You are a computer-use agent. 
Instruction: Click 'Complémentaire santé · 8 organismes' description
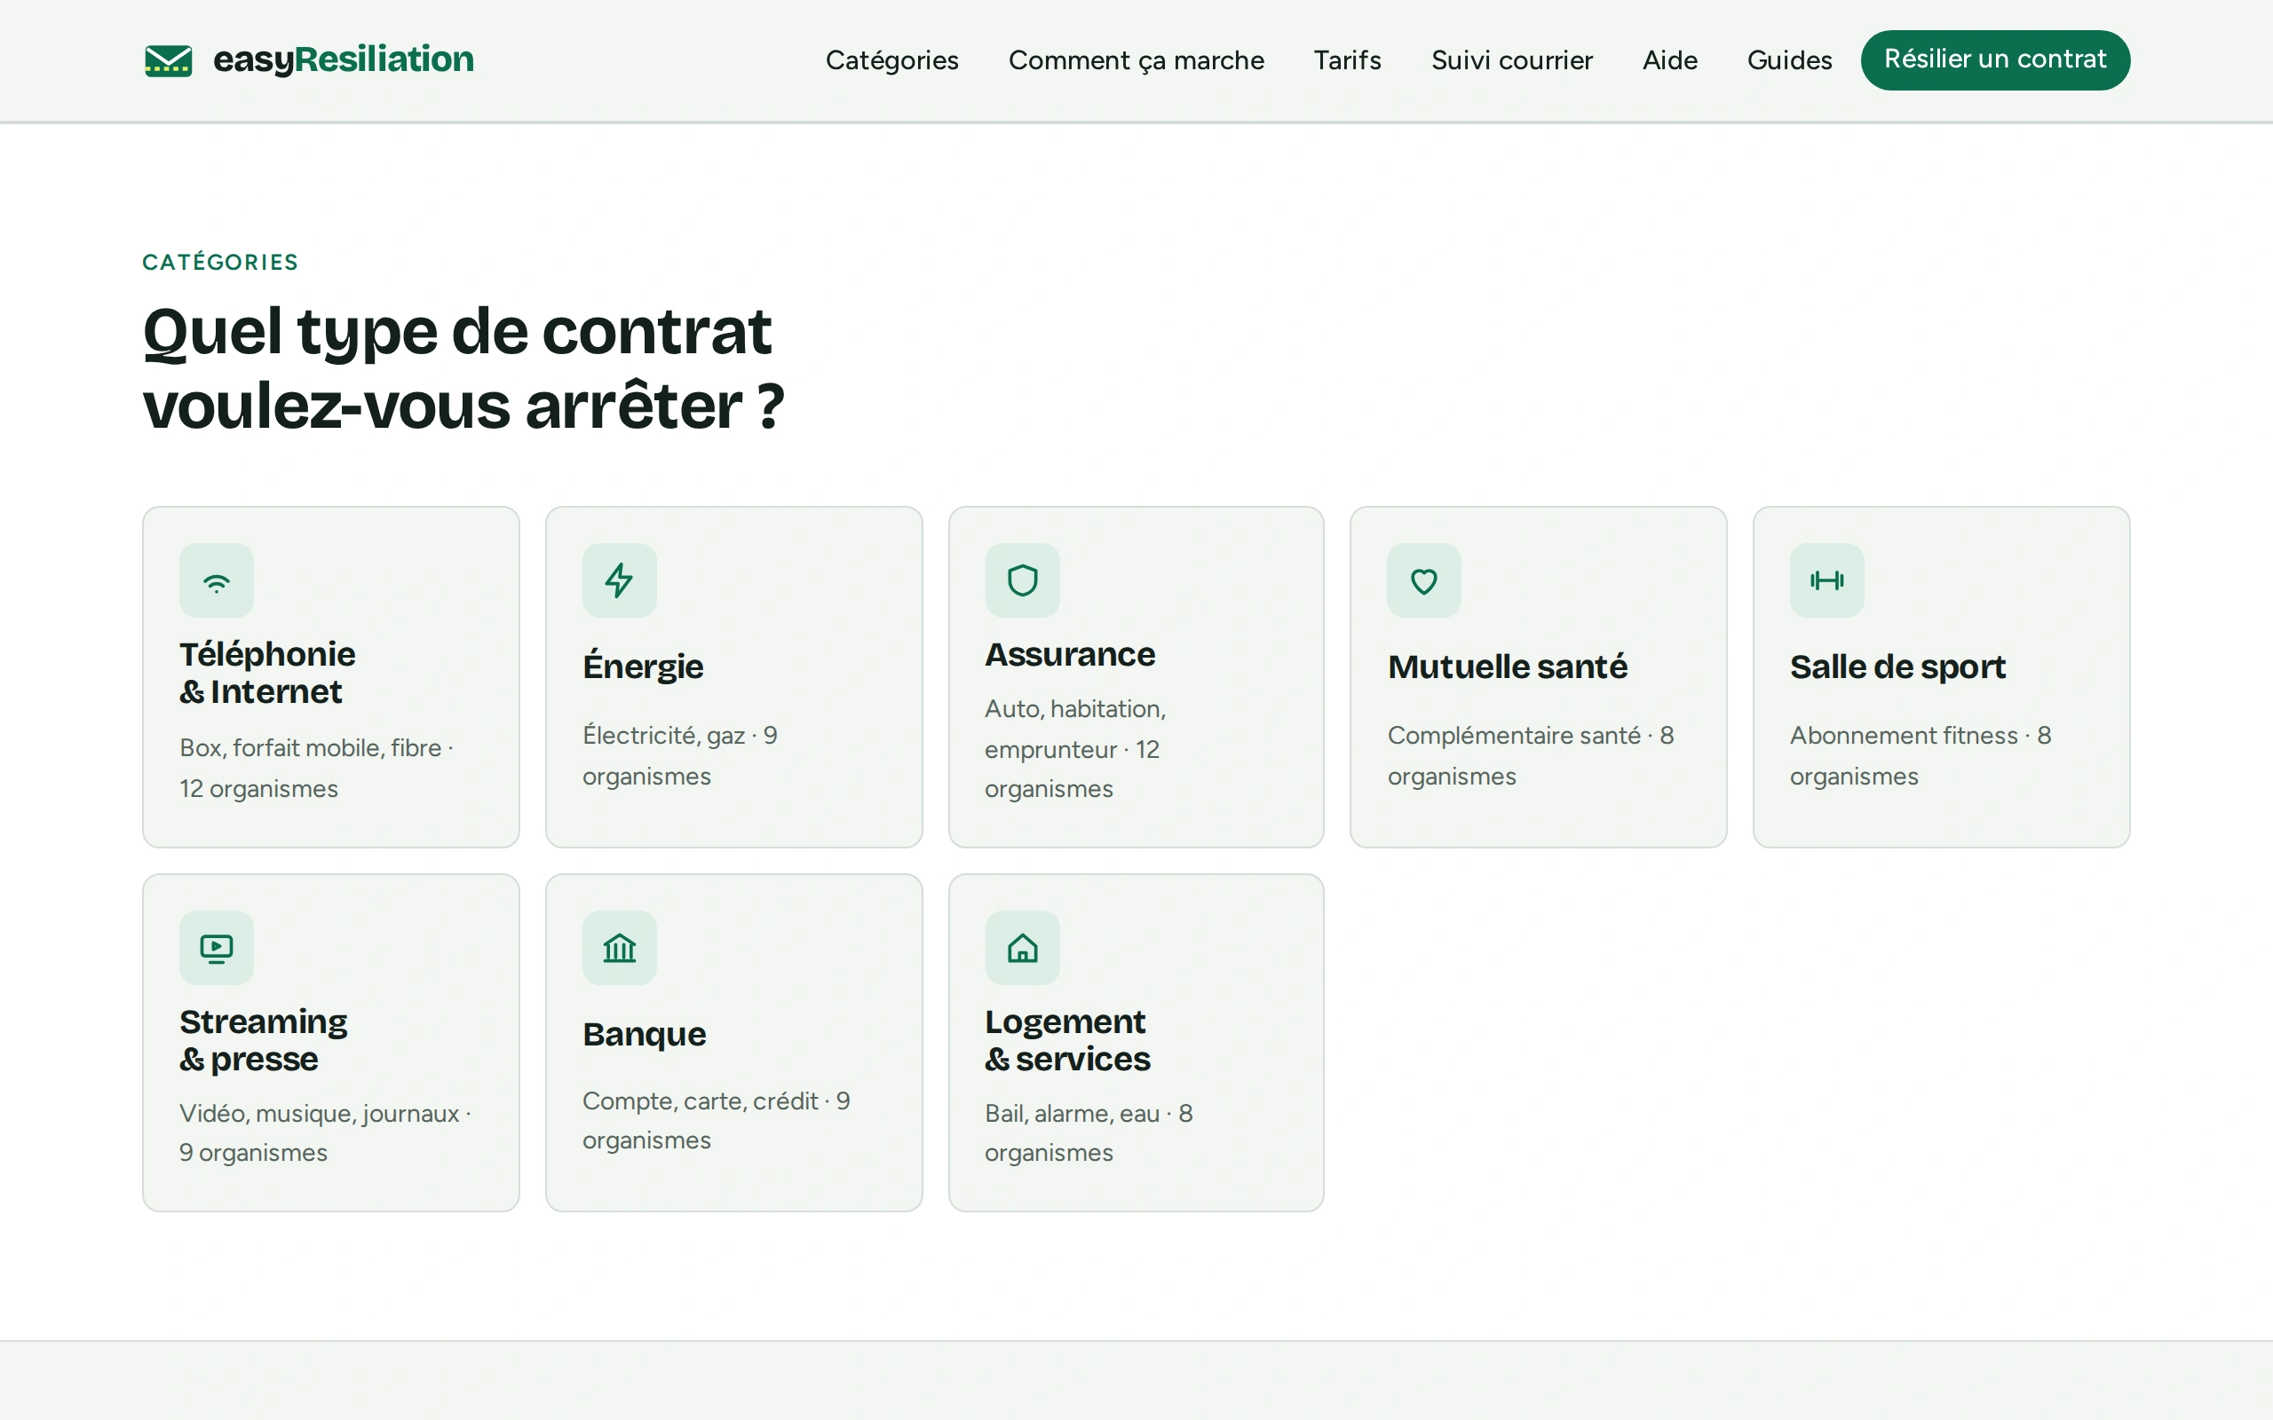[1531, 755]
